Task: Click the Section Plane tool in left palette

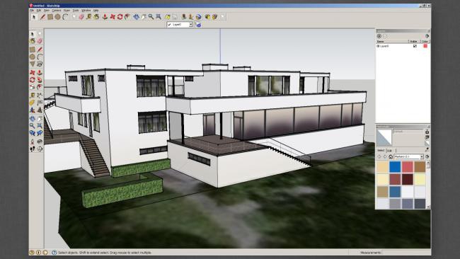Action: point(40,149)
